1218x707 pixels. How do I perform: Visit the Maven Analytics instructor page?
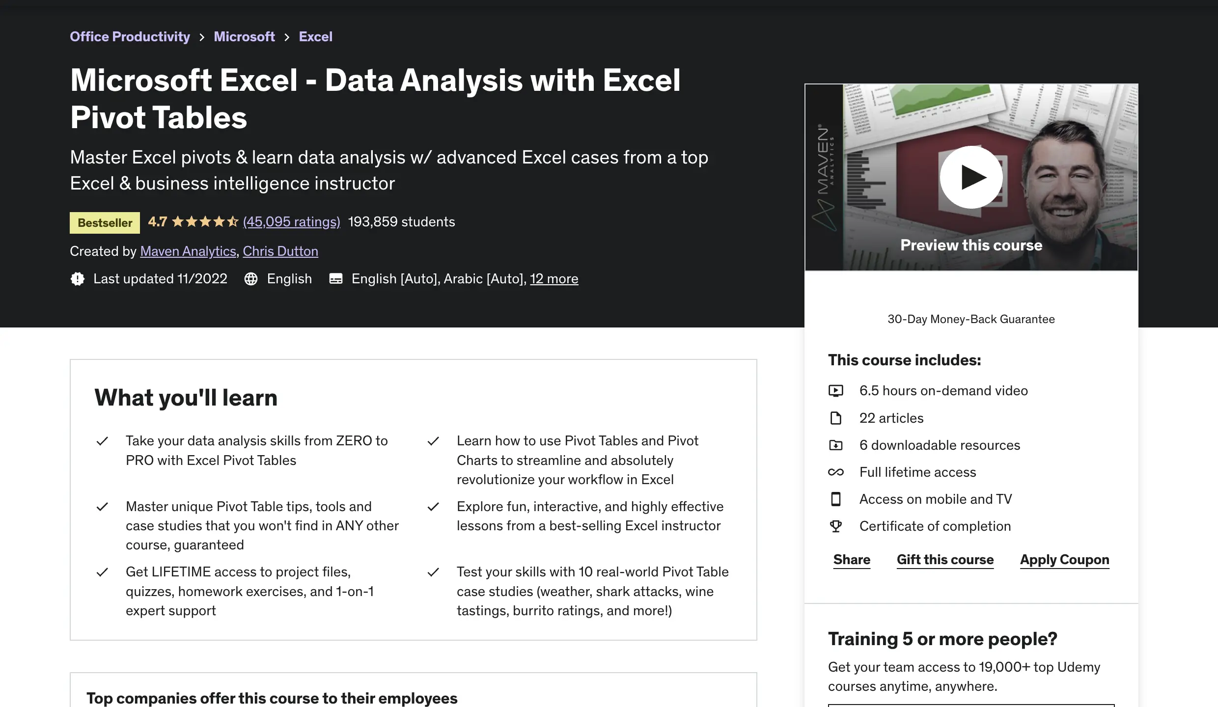pos(188,251)
